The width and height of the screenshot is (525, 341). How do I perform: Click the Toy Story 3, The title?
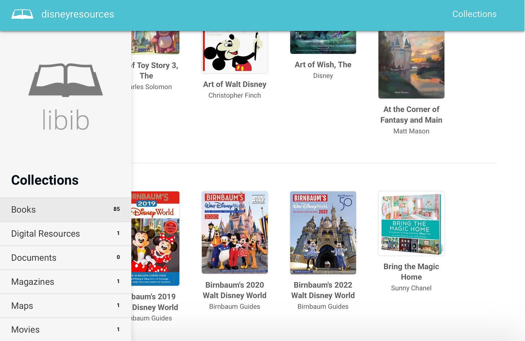[155, 71]
